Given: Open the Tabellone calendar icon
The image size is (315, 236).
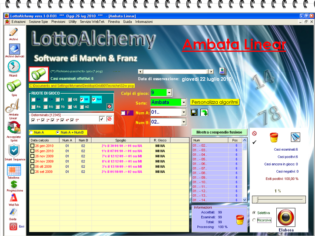Looking at the screenshot, I should (x=14, y=169).
